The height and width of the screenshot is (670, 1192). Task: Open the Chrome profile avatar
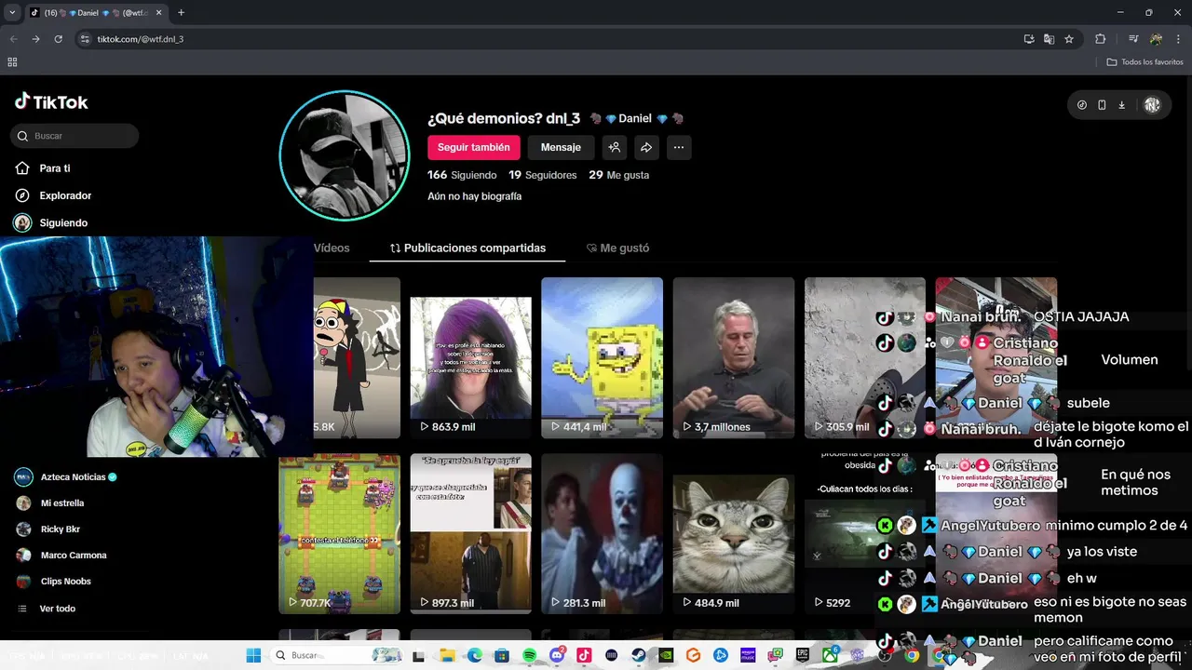click(x=1156, y=39)
